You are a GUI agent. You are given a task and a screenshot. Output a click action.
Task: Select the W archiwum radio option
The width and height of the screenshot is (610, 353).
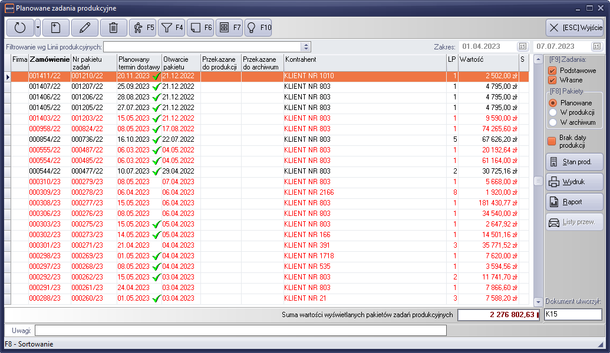coord(553,122)
